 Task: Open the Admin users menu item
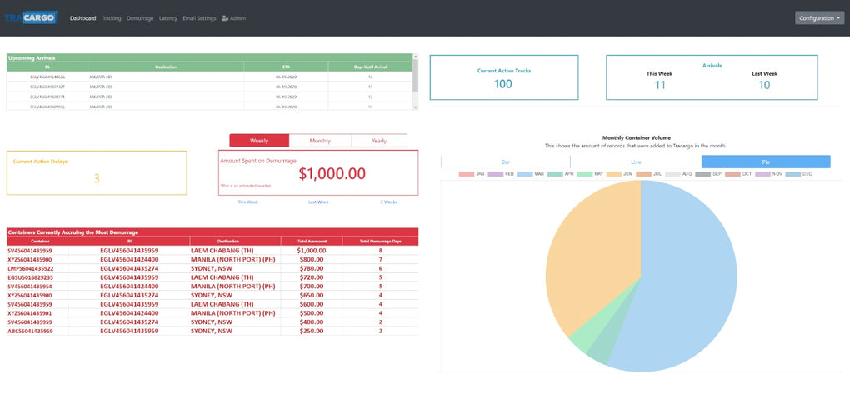233,18
